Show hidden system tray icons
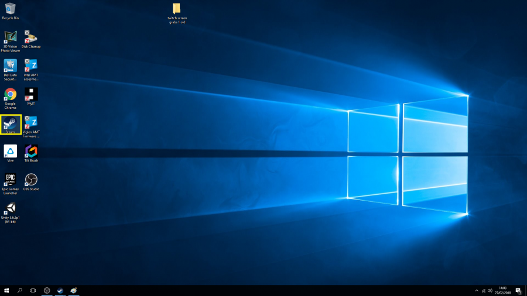The image size is (527, 296). coord(477,291)
